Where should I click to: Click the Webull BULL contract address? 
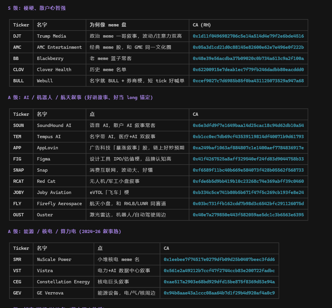coord(248,81)
